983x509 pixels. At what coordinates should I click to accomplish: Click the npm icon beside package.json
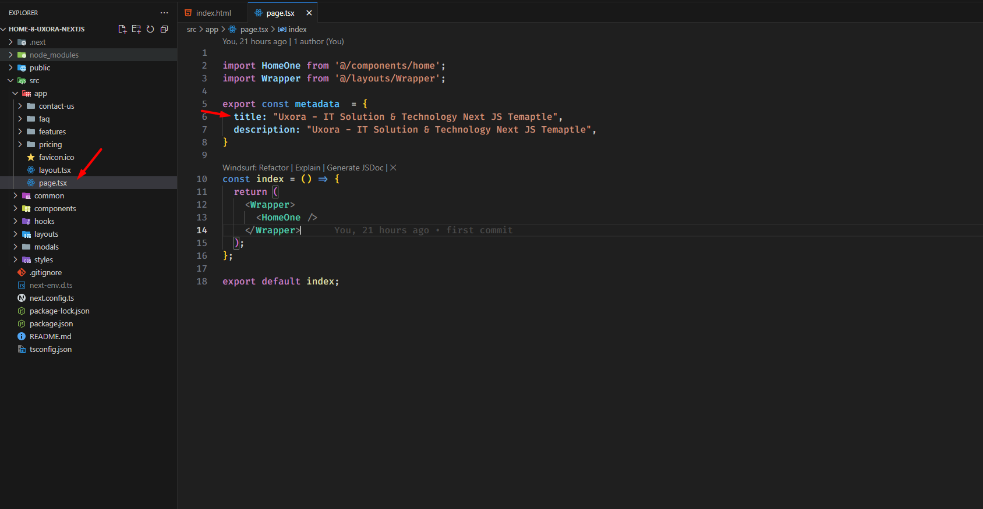pyautogui.click(x=22, y=323)
